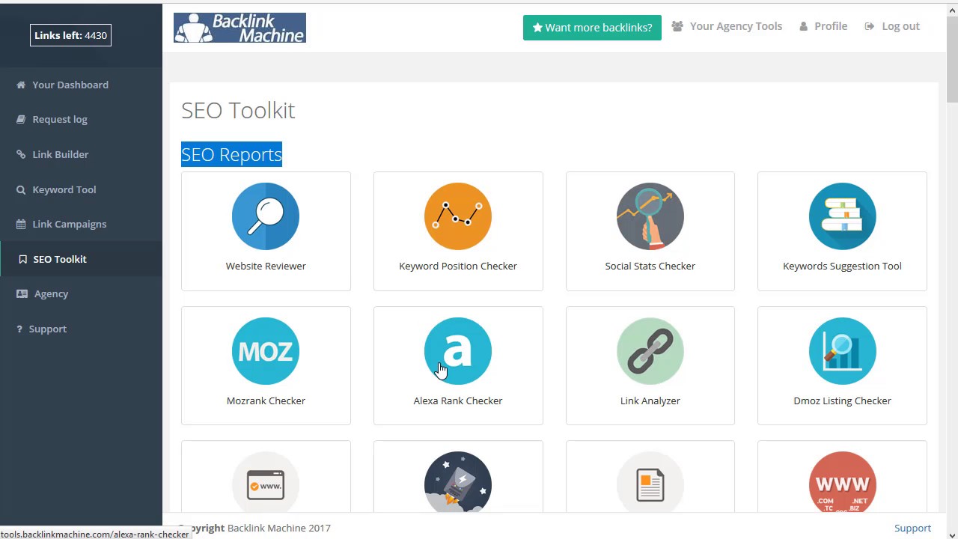Click the Social Stats Checker label
Image resolution: width=958 pixels, height=539 pixels.
pyautogui.click(x=650, y=266)
